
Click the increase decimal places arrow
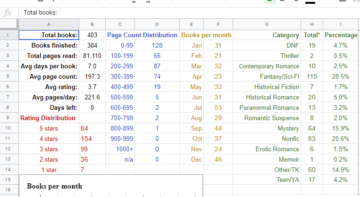tap(148, 2)
